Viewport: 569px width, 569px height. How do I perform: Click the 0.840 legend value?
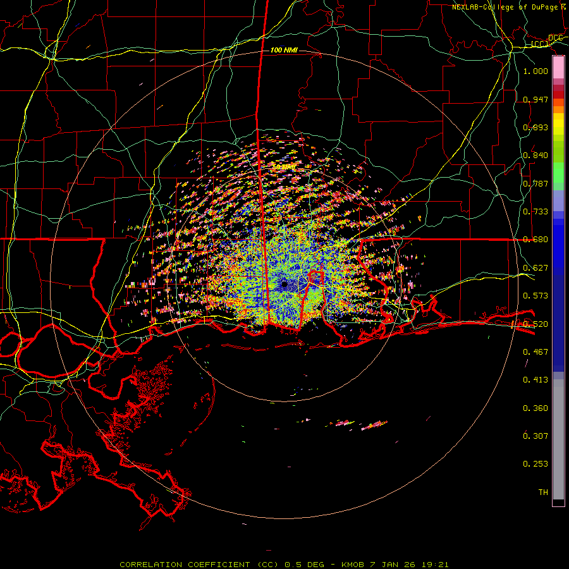tap(535, 156)
